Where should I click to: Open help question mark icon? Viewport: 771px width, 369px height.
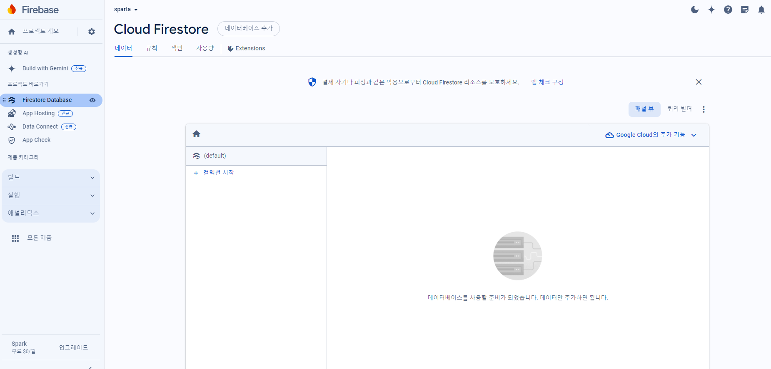[x=728, y=10]
